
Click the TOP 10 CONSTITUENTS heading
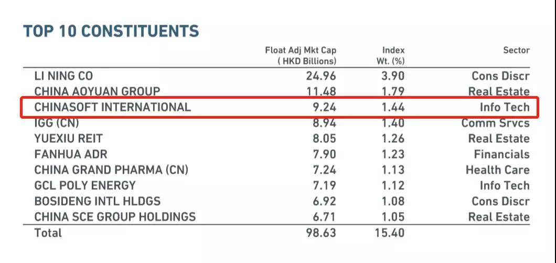click(x=111, y=31)
